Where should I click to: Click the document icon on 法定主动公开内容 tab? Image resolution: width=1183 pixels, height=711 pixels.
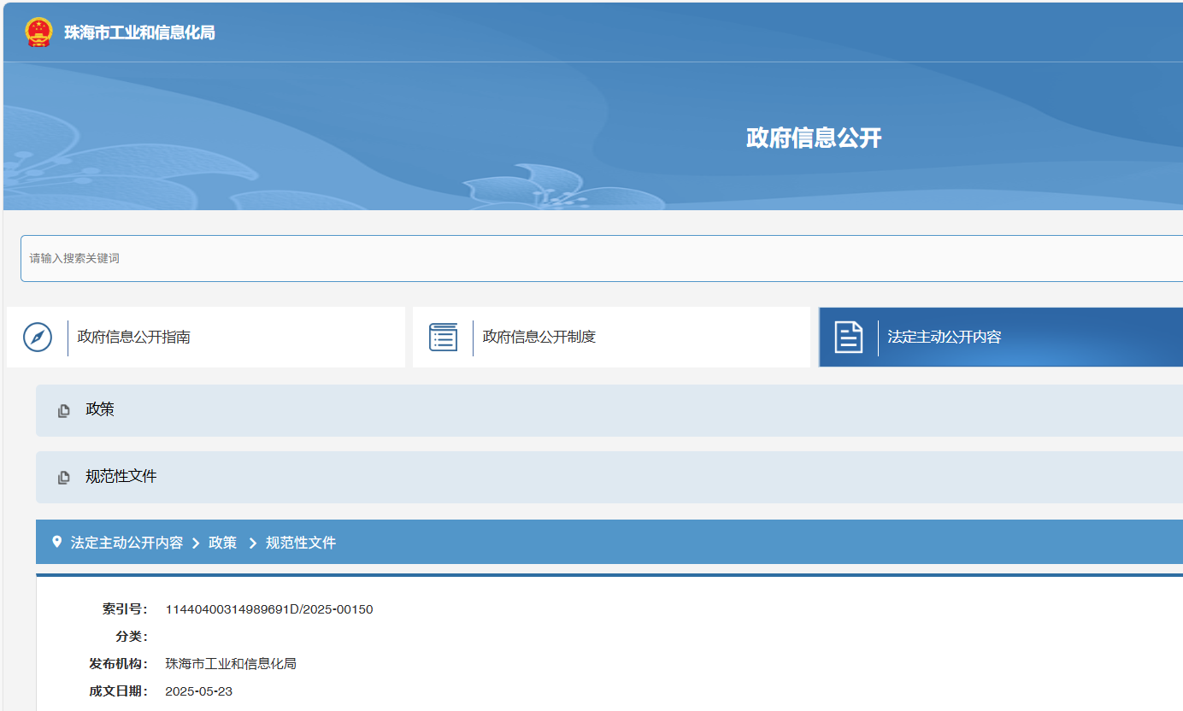click(x=848, y=336)
